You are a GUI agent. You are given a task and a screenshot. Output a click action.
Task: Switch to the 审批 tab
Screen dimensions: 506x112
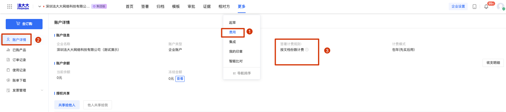191,6
